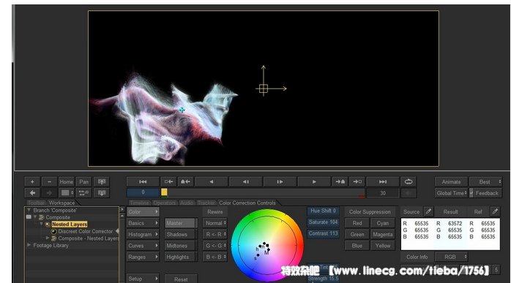This screenshot has height=283, width=511.
Task: Open the B <- B channel dropdown
Action: coord(215,257)
